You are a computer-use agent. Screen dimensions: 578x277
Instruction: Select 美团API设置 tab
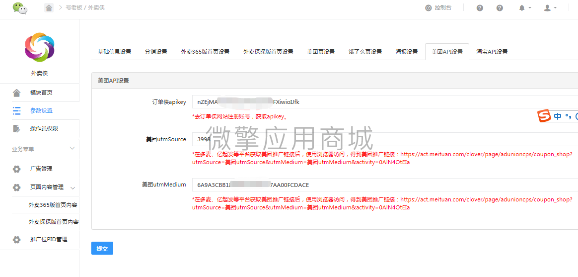point(447,52)
